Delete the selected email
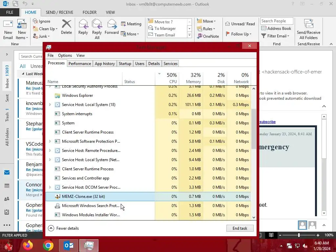The height and width of the screenshot is (252, 336). (66, 27)
